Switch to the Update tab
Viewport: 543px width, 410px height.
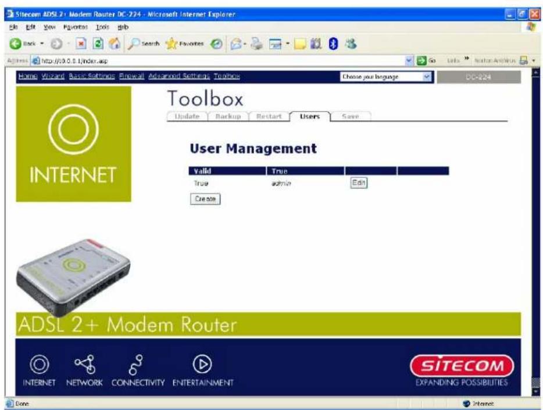coord(187,116)
